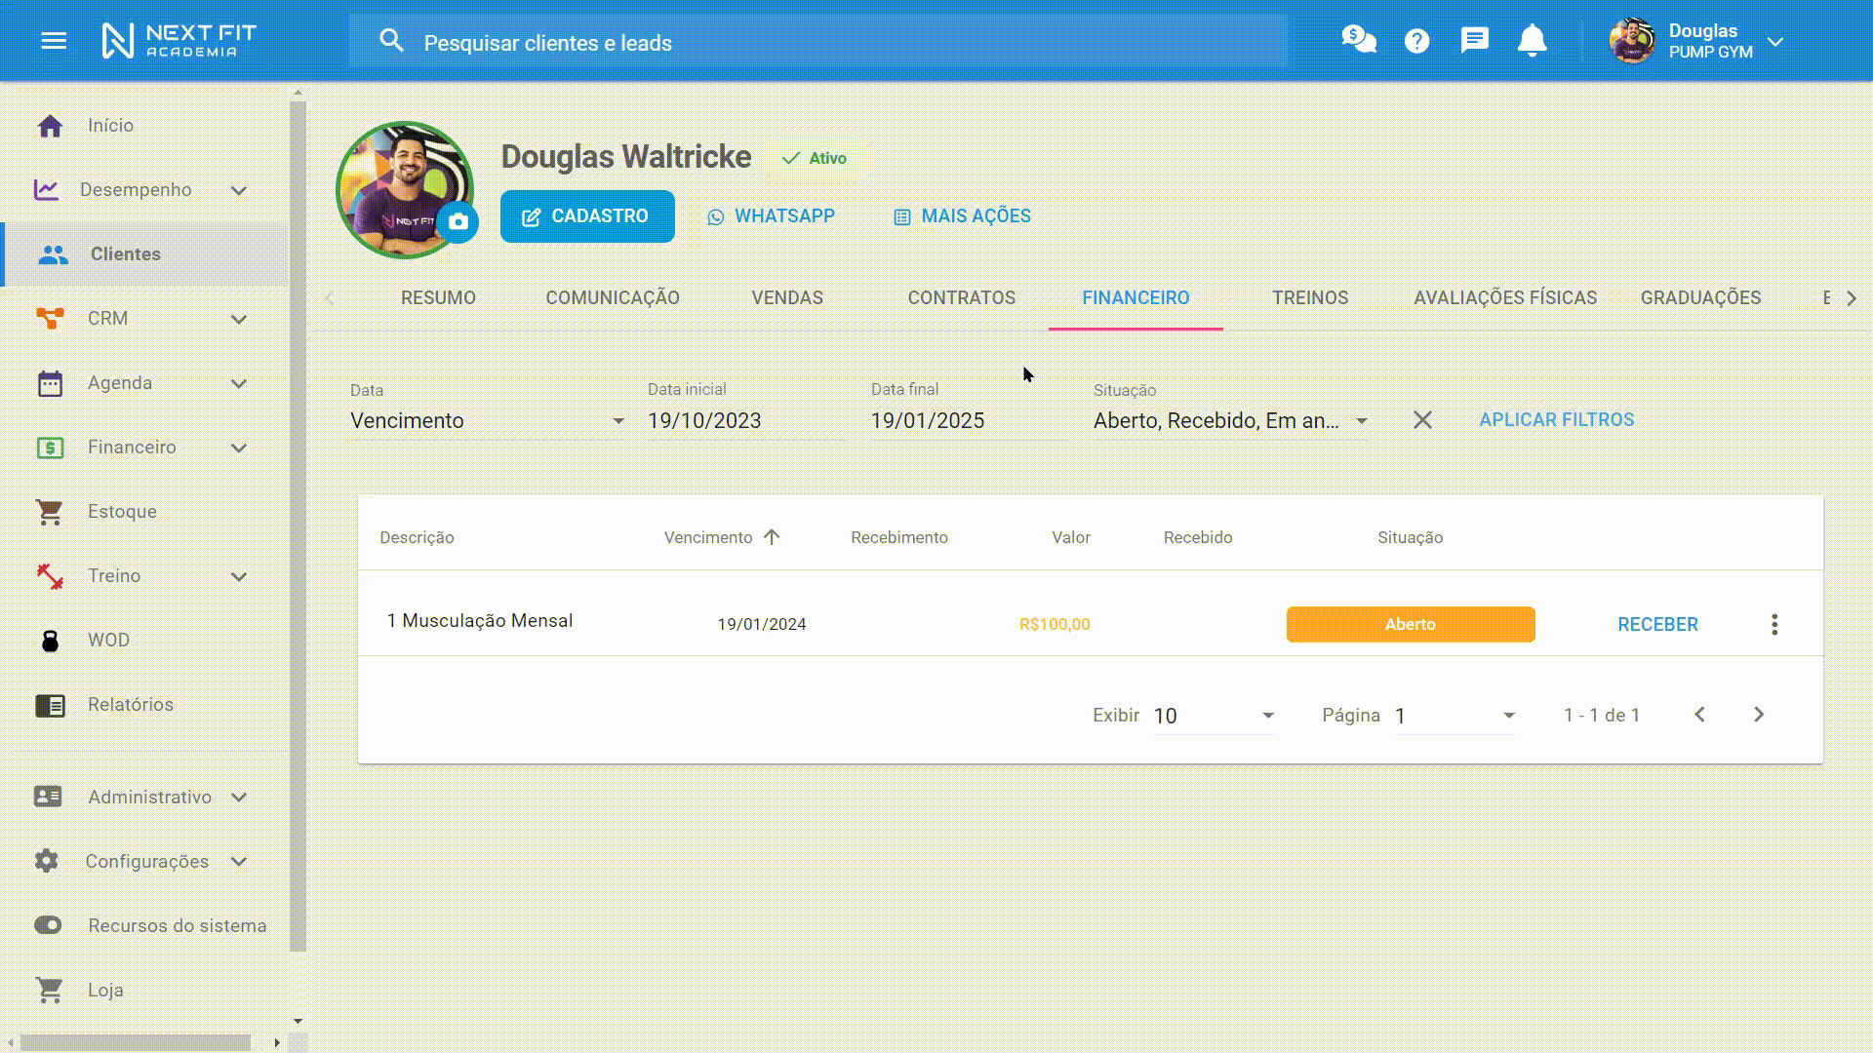1873x1053 pixels.
Task: Click Receber for the open charge
Action: (x=1657, y=625)
